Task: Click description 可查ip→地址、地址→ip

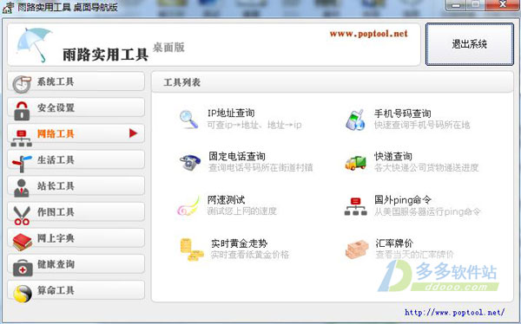Action: tap(254, 125)
